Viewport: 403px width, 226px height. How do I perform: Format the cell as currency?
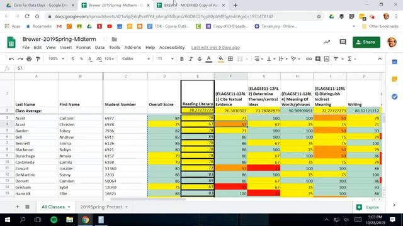point(73,59)
